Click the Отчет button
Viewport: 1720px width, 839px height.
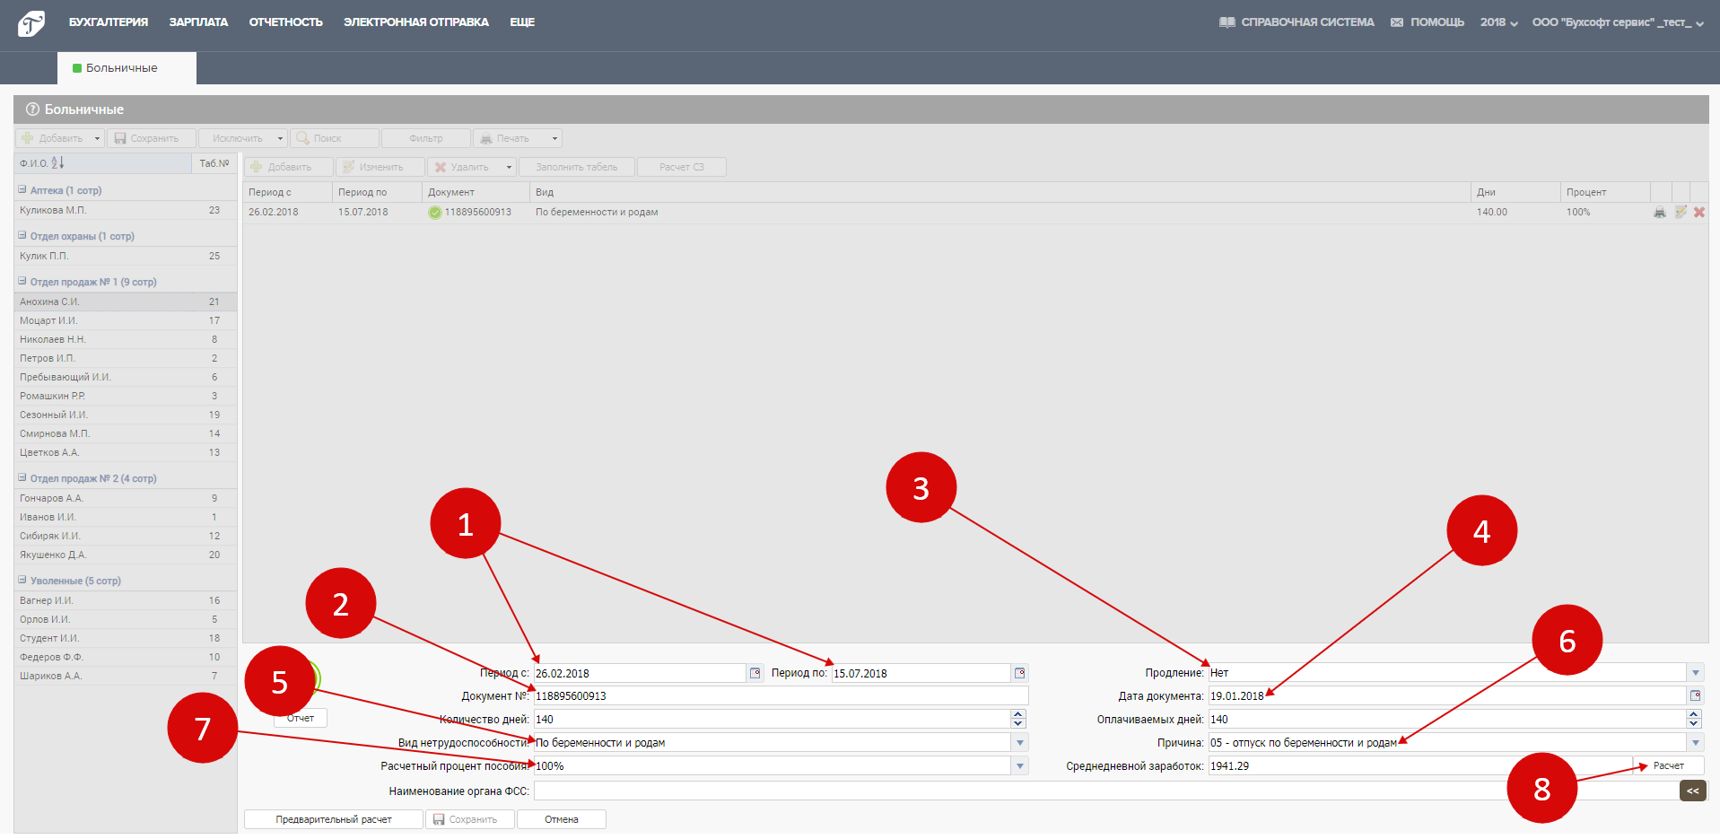tap(301, 718)
